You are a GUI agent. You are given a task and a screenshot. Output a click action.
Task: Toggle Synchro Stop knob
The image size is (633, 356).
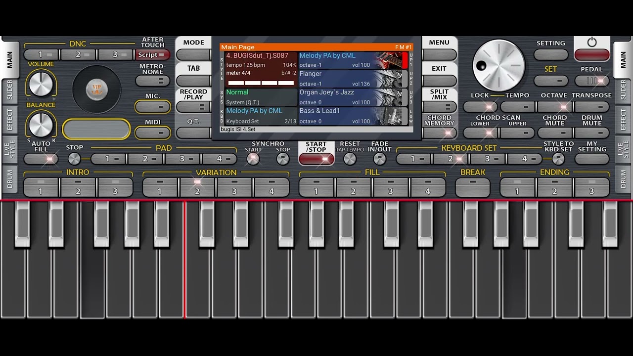pyautogui.click(x=283, y=159)
